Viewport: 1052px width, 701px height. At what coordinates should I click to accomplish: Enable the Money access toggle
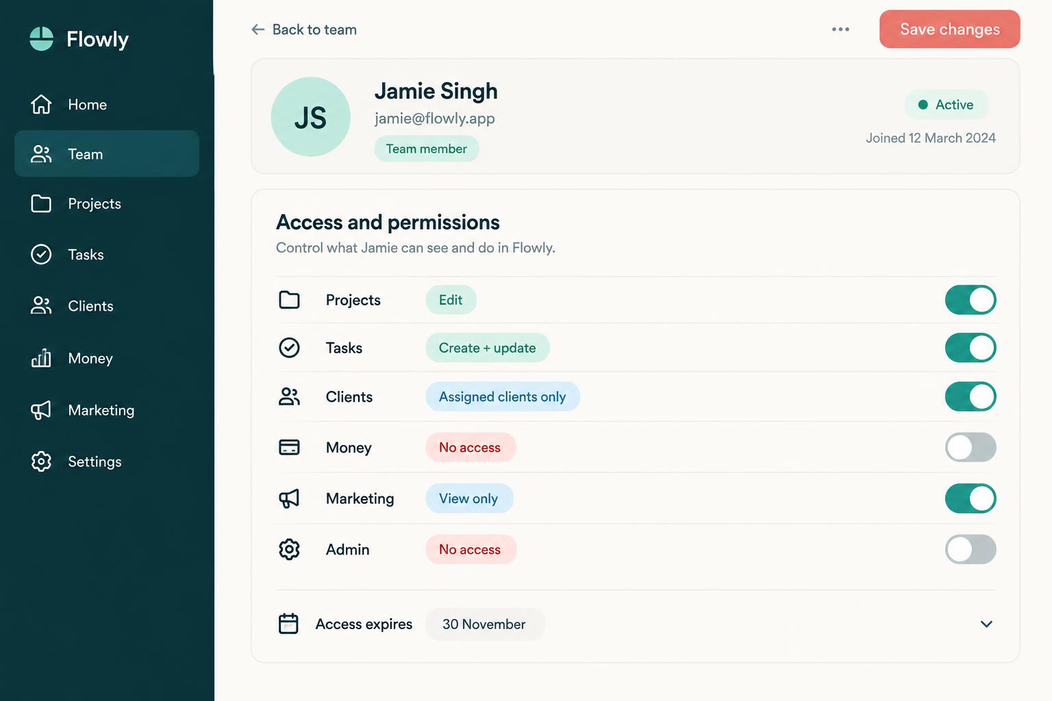tap(970, 447)
